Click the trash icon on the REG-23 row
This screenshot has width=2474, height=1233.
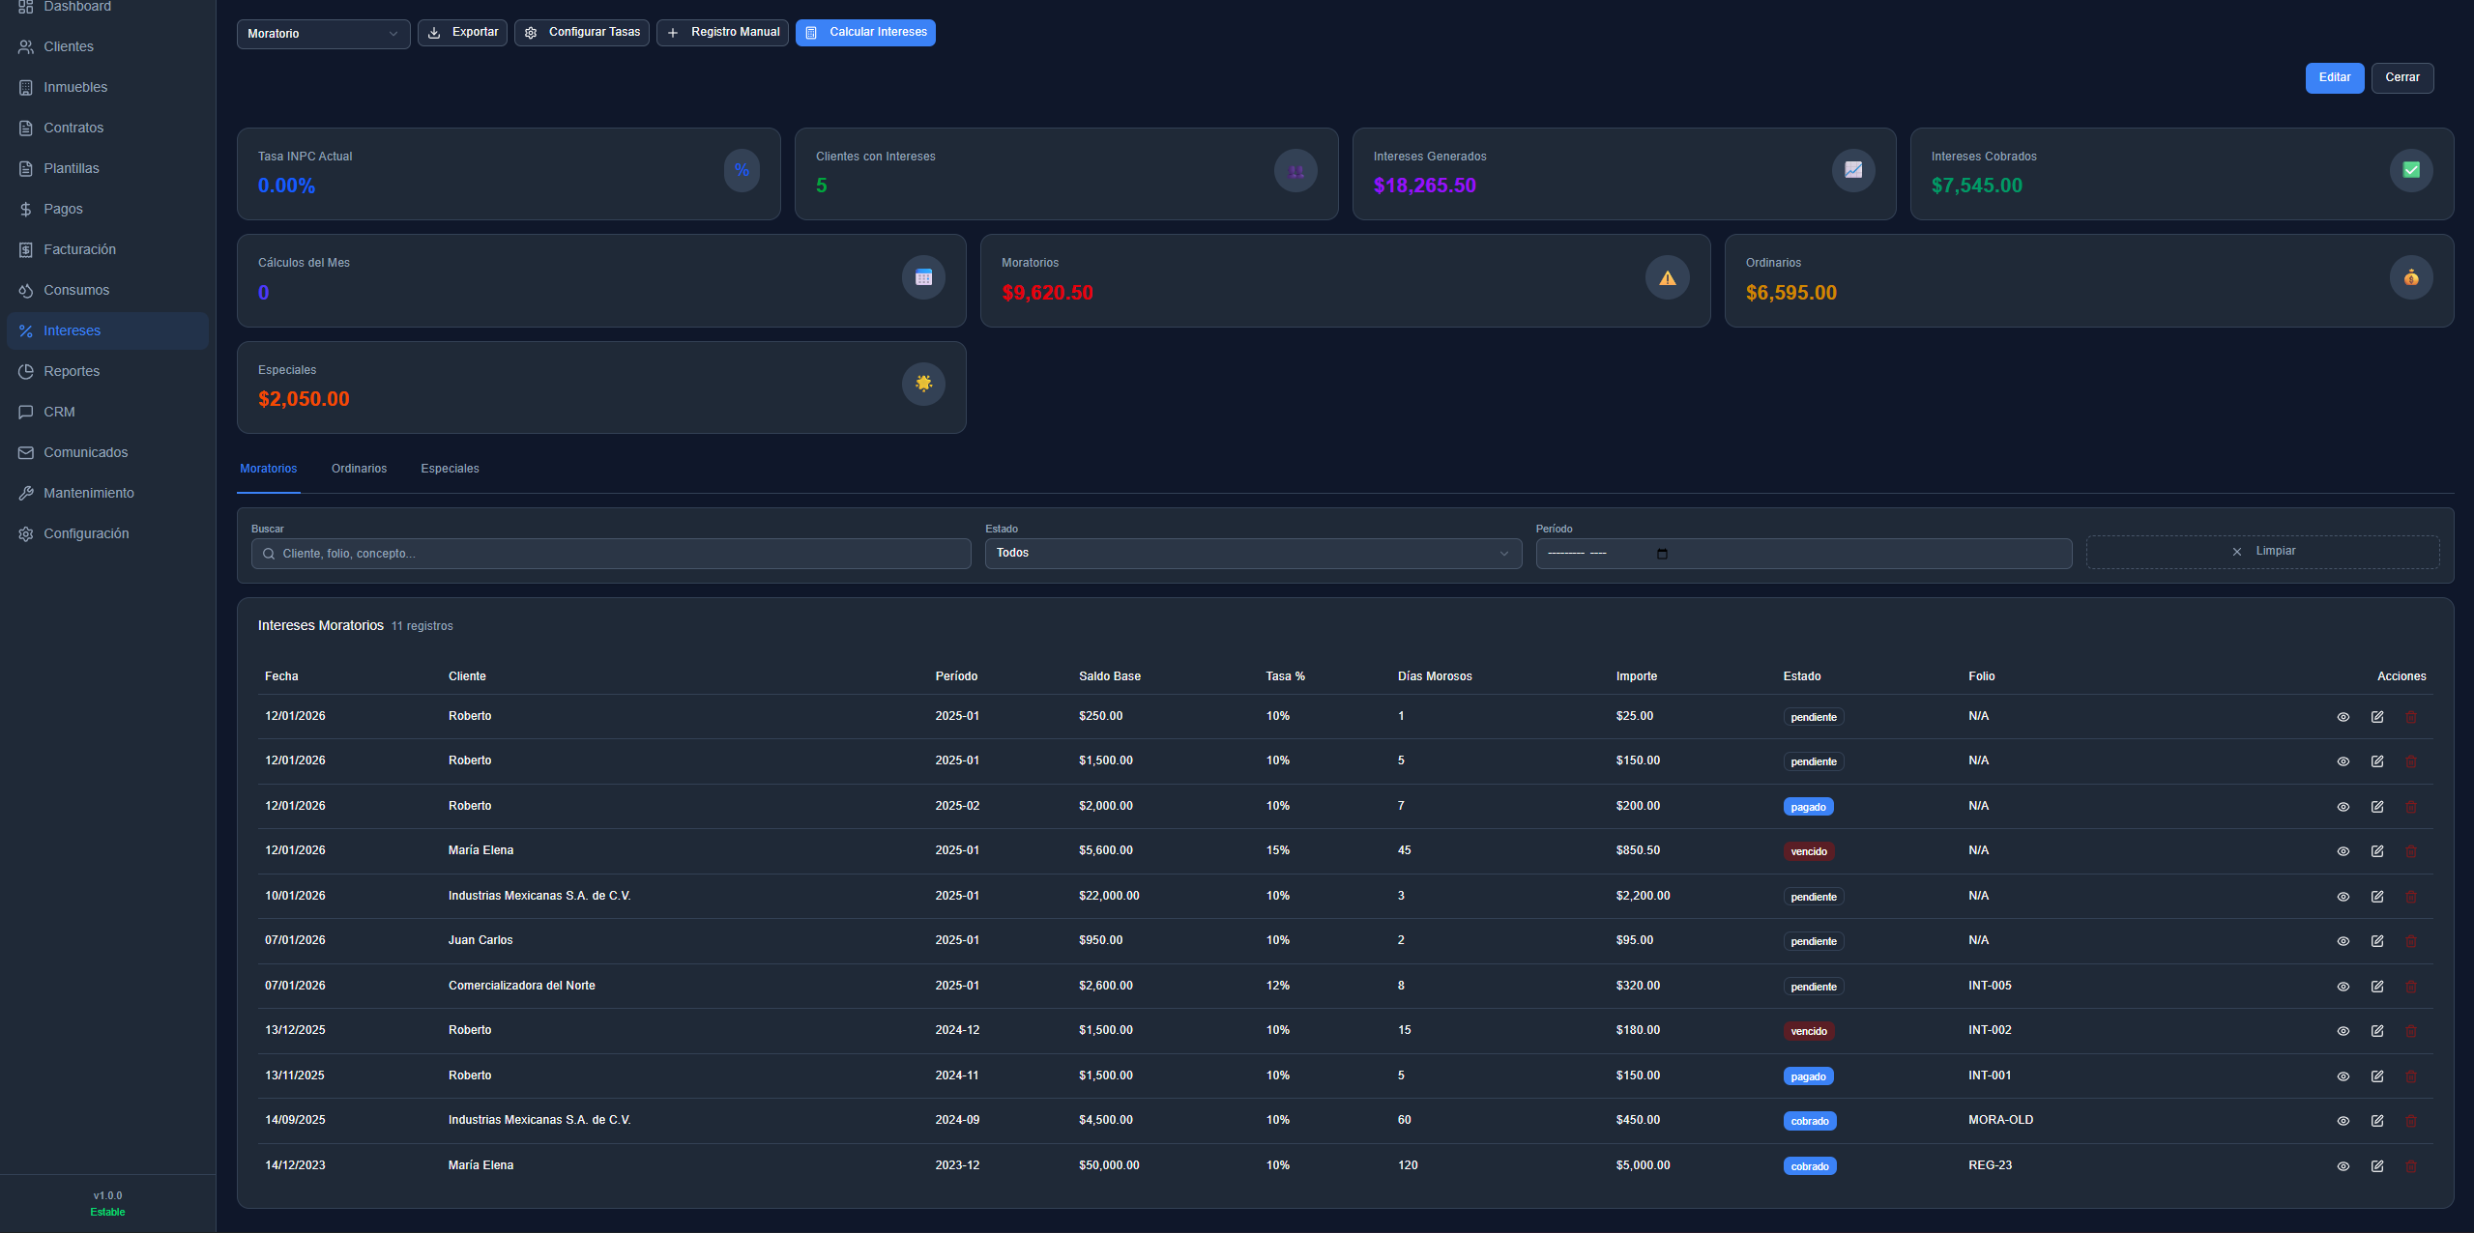point(2410,1166)
